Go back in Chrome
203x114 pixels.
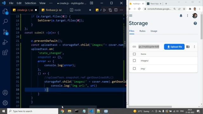[x=130, y=9]
